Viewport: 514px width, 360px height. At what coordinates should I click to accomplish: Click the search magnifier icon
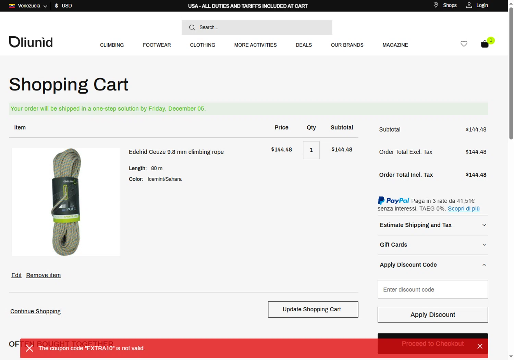click(192, 27)
